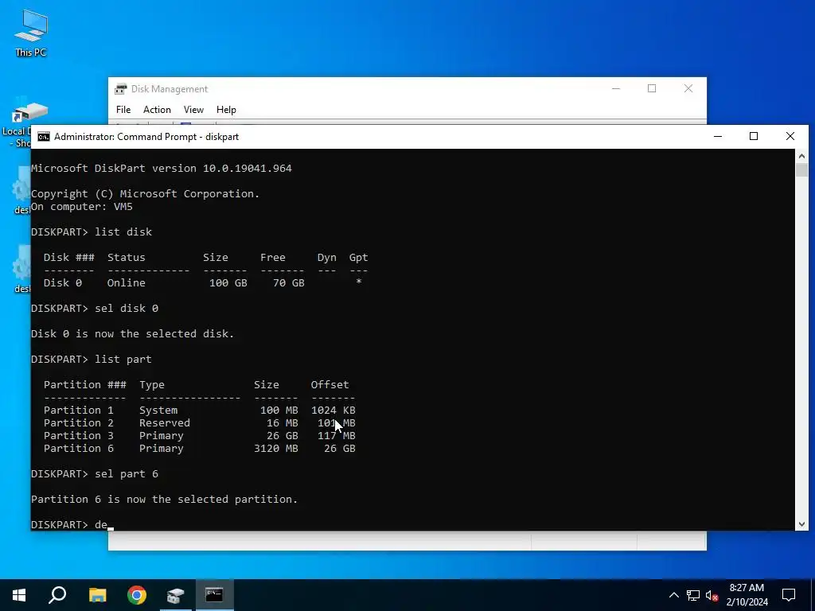Screen dimensions: 815x611
Task: Open Help menu in Disk Management
Action: (x=226, y=110)
